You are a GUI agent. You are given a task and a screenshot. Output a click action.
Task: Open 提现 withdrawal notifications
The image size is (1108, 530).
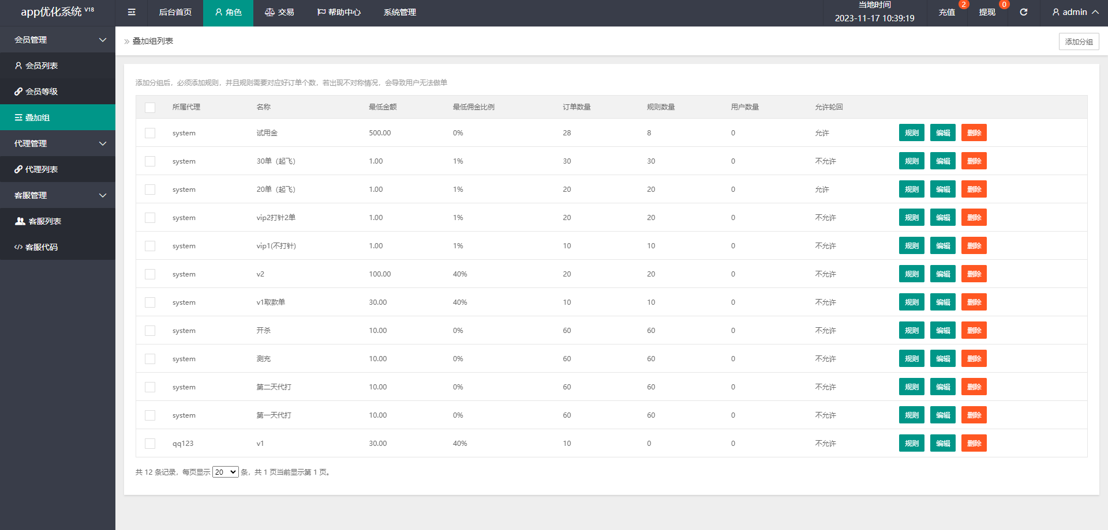tap(987, 12)
